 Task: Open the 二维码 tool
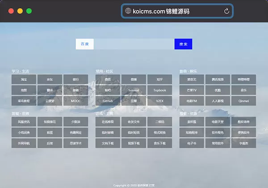(159, 122)
